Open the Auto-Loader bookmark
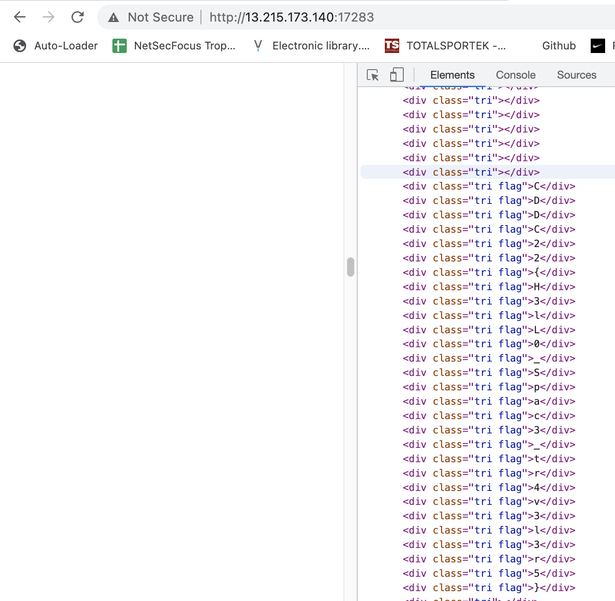The height and width of the screenshot is (601, 615). [x=56, y=46]
